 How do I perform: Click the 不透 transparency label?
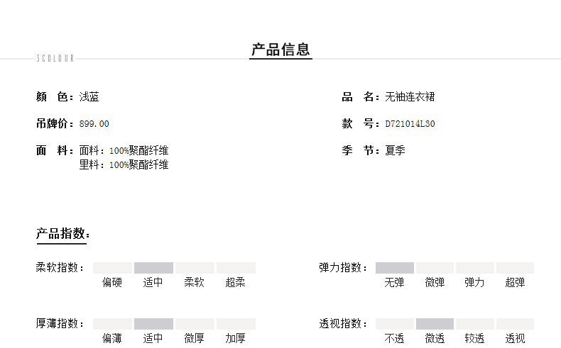click(x=394, y=338)
